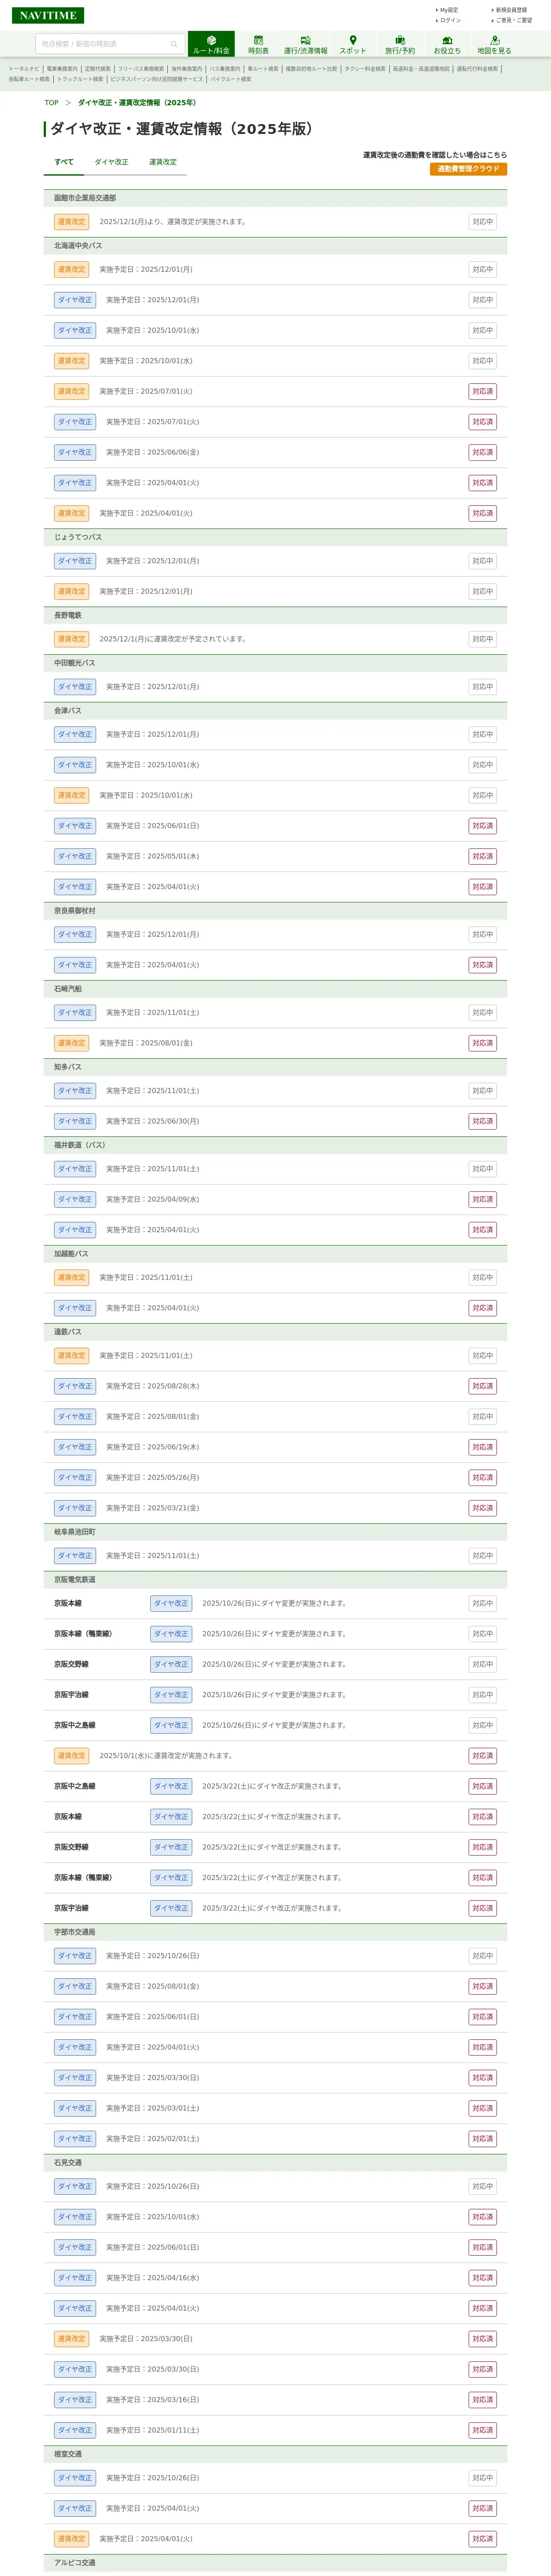
Task: Switch to the ダイヤ改正 tab
Action: pyautogui.click(x=111, y=162)
